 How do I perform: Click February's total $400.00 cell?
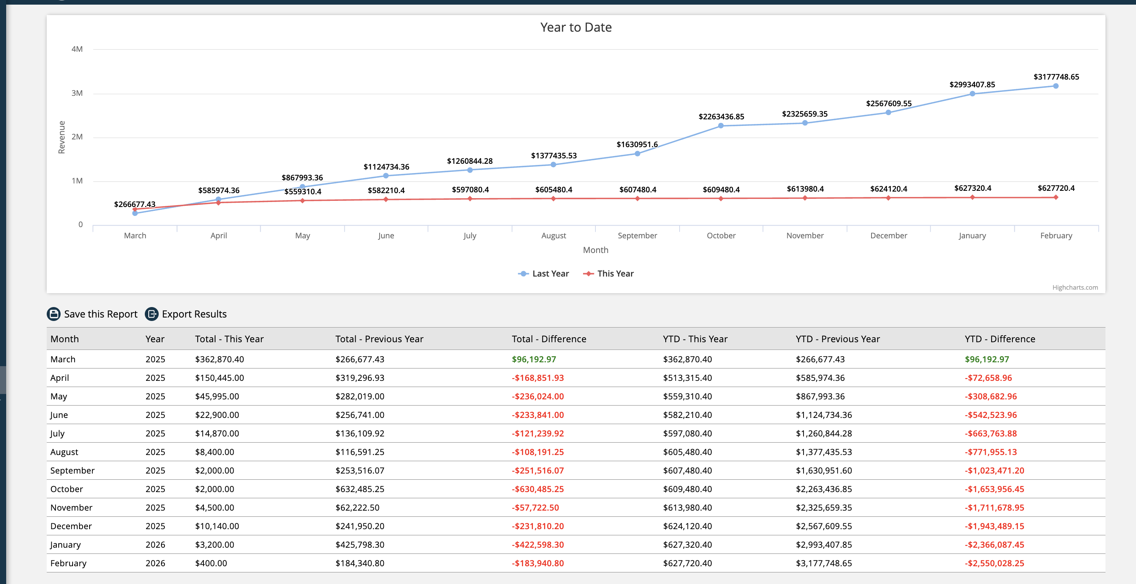pyautogui.click(x=211, y=563)
